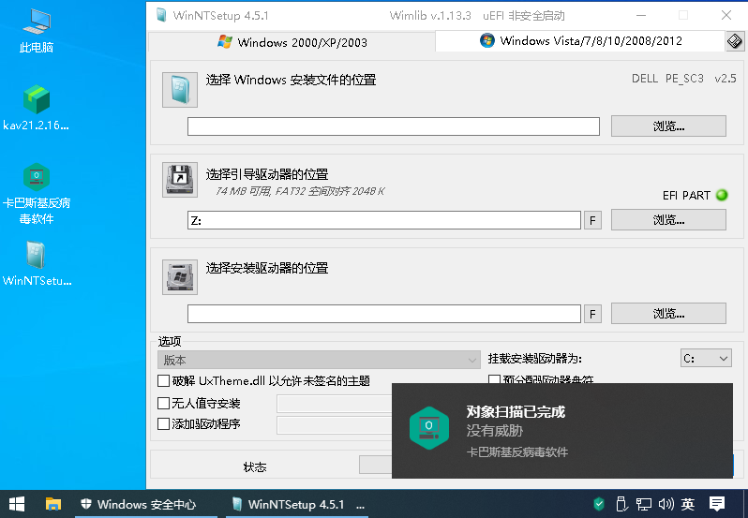This screenshot has width=748, height=518.
Task: Enable the 添加驱动程序 checkbox
Action: pos(163,423)
